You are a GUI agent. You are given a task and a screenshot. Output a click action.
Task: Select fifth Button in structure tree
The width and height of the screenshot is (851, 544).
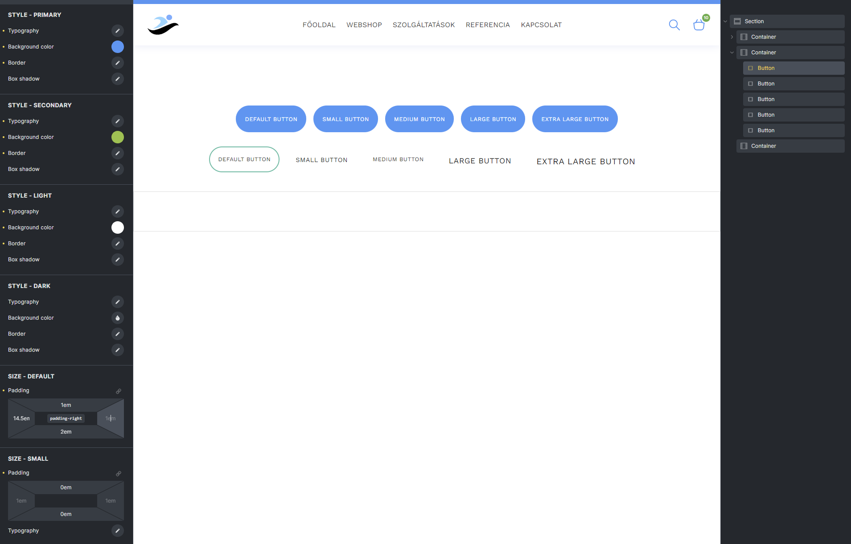coord(793,130)
